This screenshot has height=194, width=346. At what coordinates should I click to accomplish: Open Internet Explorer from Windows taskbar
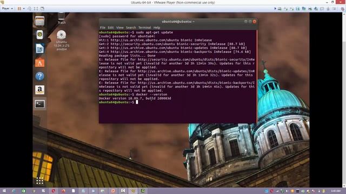(x=14, y=191)
